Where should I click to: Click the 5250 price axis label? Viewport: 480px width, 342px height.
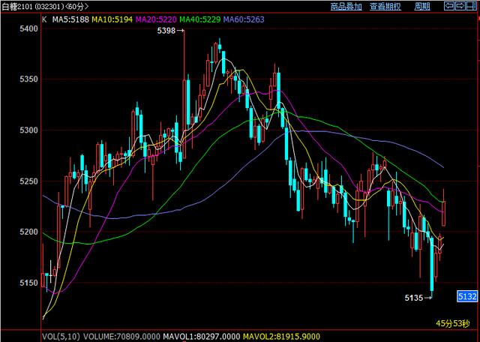point(28,181)
